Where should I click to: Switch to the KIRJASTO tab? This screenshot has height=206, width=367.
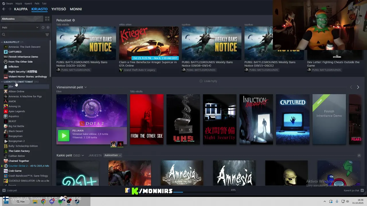click(40, 9)
